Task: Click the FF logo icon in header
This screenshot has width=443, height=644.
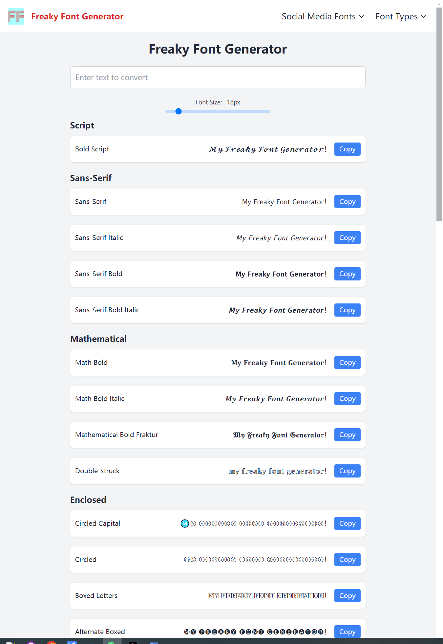Action: coord(16,16)
